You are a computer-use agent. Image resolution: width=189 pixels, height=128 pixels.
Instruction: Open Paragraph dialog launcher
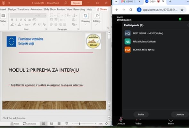pyautogui.click(x=78, y=29)
